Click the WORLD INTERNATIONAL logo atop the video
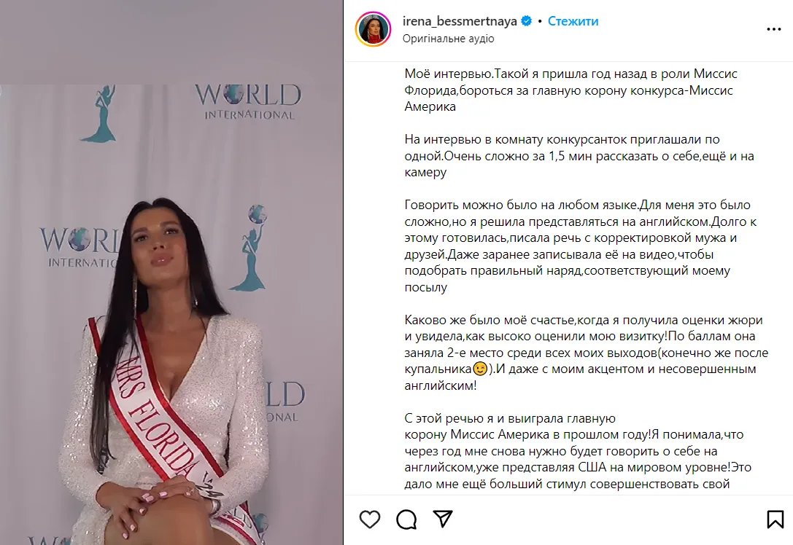The width and height of the screenshot is (793, 545). tap(248, 101)
